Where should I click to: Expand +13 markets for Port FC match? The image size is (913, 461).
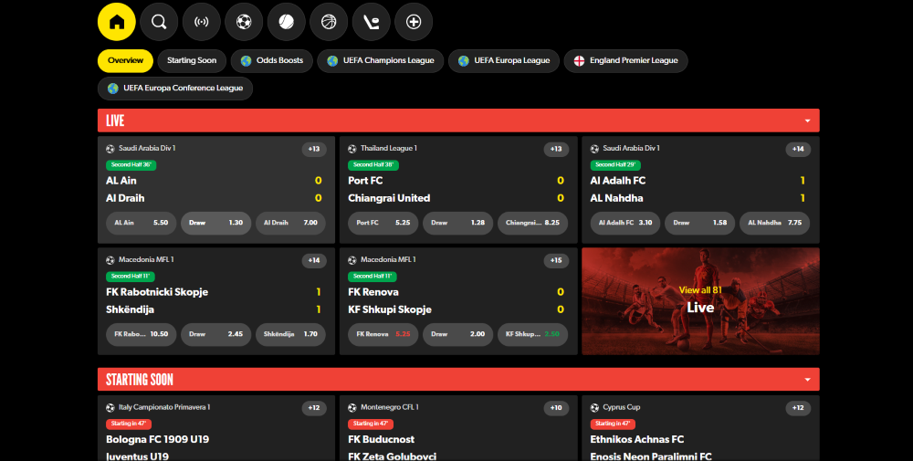pyautogui.click(x=556, y=149)
